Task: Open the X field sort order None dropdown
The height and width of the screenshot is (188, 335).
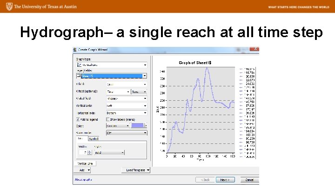Action: click(139, 91)
